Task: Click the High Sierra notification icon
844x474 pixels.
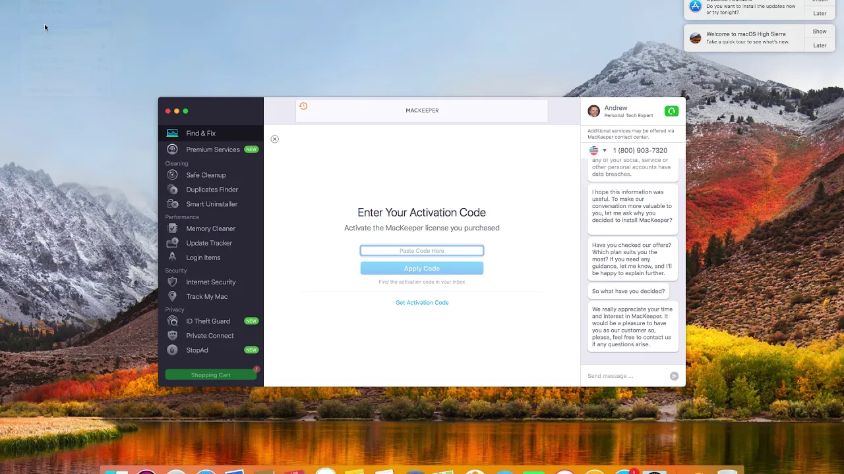Action: [x=695, y=38]
